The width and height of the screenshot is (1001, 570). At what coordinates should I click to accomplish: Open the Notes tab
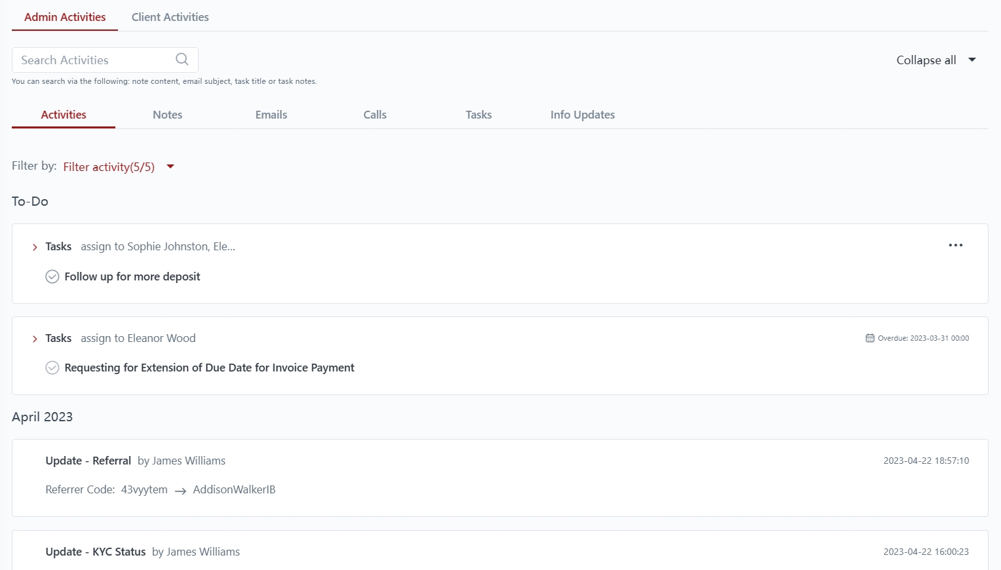click(x=167, y=115)
